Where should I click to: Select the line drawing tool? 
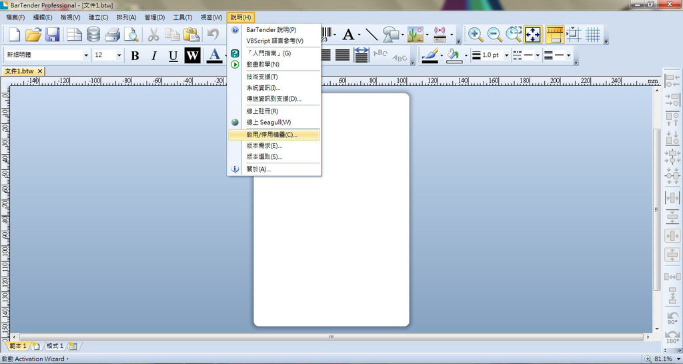click(x=371, y=35)
